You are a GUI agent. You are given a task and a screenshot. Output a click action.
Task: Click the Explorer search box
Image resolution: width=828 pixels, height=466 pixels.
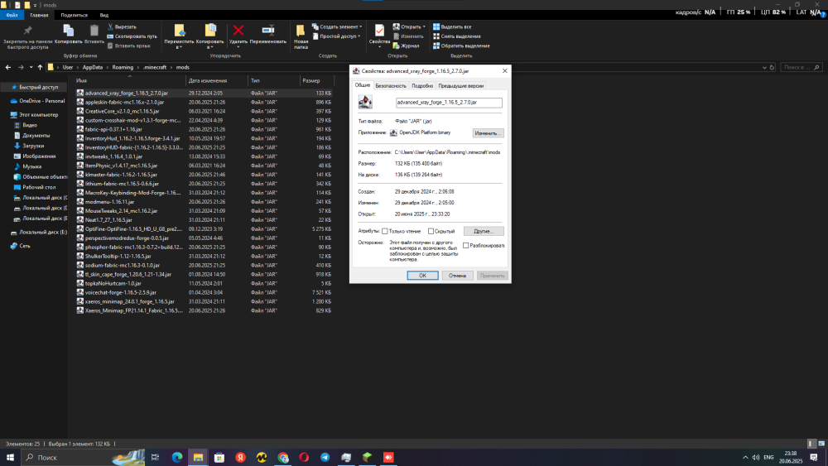click(801, 68)
